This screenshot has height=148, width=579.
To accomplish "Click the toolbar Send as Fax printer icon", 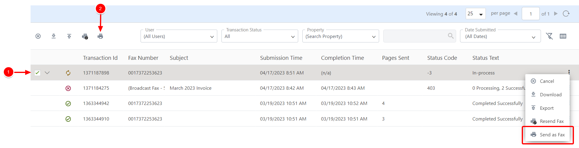I will coord(100,36).
